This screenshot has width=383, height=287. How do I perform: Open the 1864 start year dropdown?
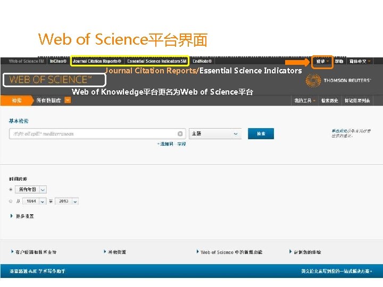(x=34, y=201)
